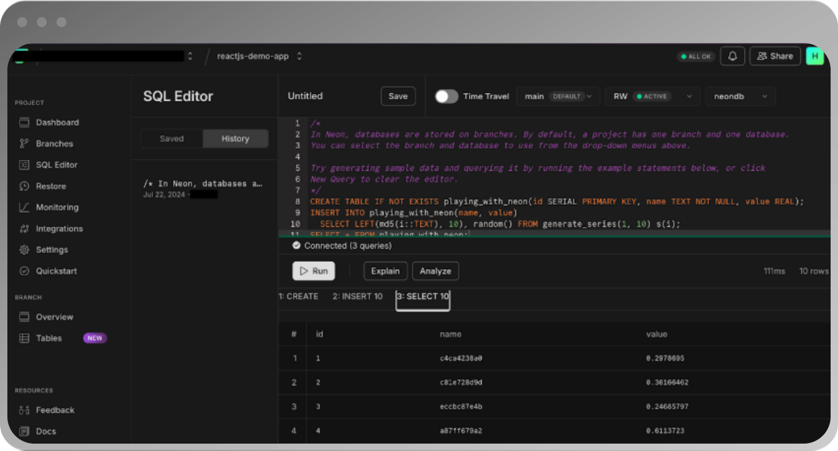
Task: Click the Overview branch icon
Action: pos(24,317)
